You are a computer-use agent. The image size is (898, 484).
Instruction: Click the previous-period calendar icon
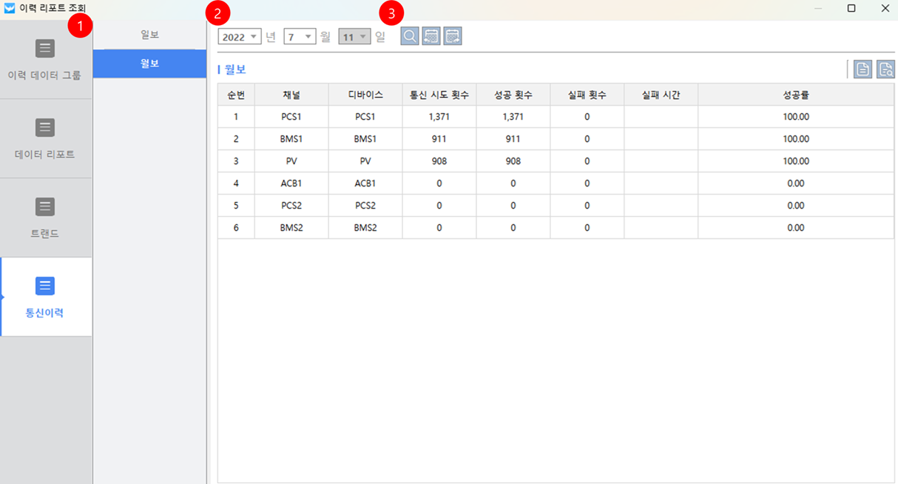pos(431,36)
